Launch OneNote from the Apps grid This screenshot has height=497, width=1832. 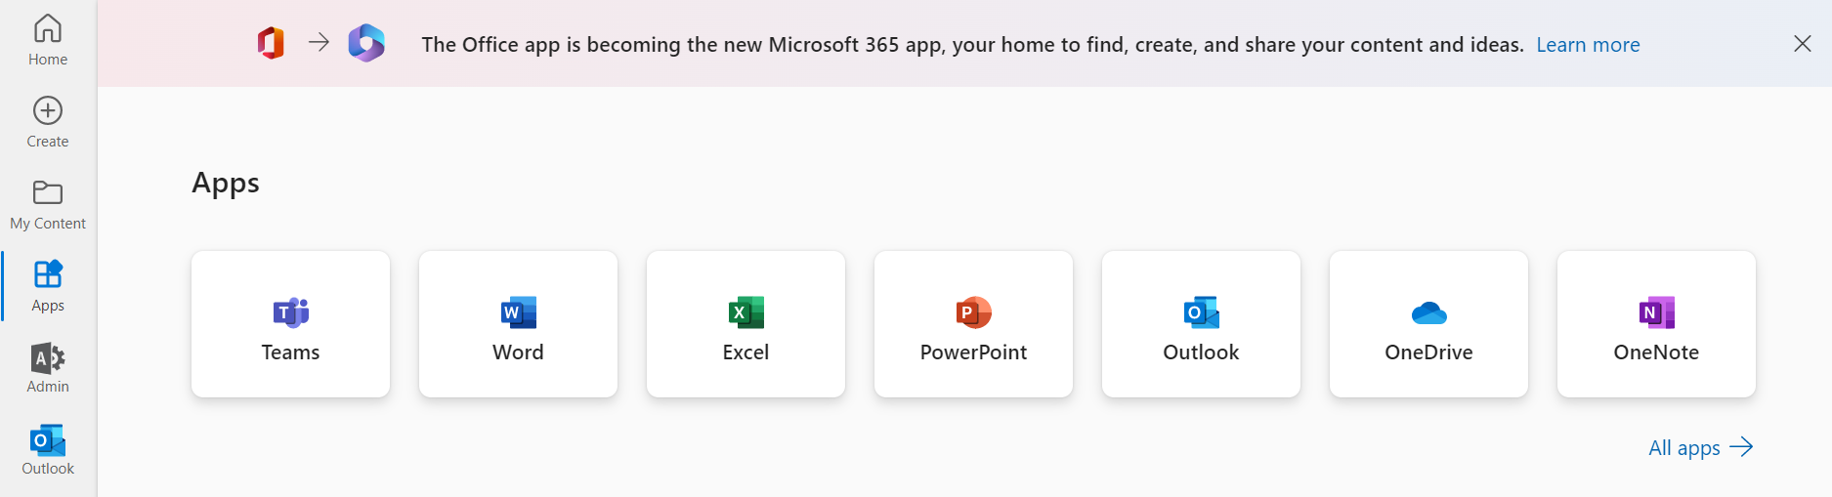(x=1656, y=324)
